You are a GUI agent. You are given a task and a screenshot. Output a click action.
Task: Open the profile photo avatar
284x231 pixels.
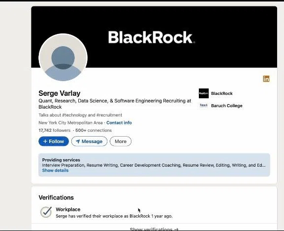point(63,58)
